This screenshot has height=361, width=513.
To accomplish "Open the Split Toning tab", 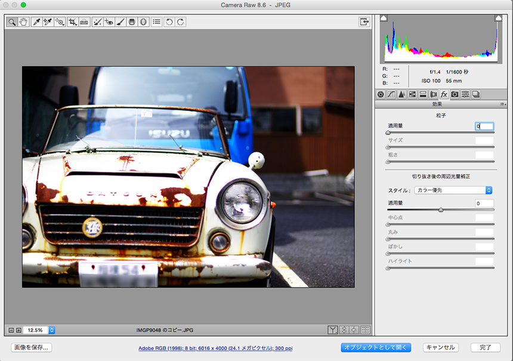I will tap(423, 95).
